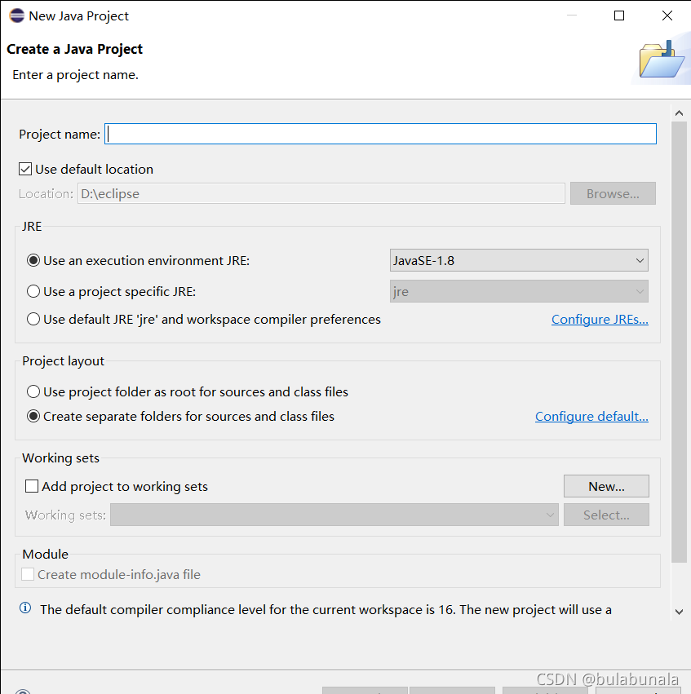The height and width of the screenshot is (694, 691).
Task: Click the Eclipse icon in the title bar
Action: pyautogui.click(x=17, y=15)
